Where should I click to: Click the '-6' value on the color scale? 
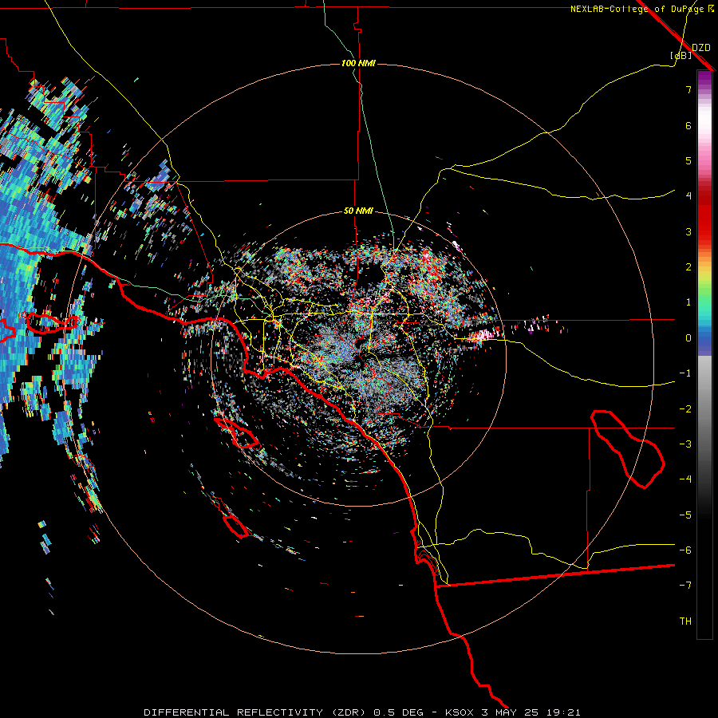(x=685, y=550)
